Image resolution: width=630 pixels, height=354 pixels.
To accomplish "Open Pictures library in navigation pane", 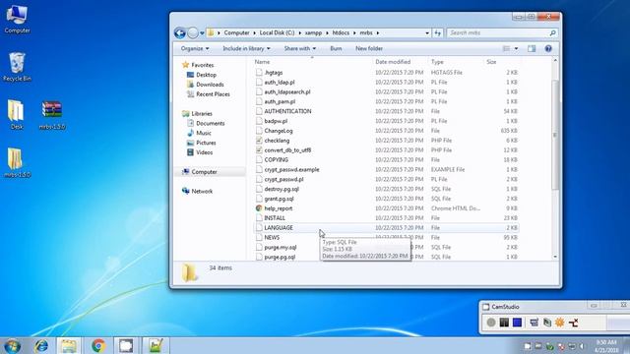I will pyautogui.click(x=206, y=143).
